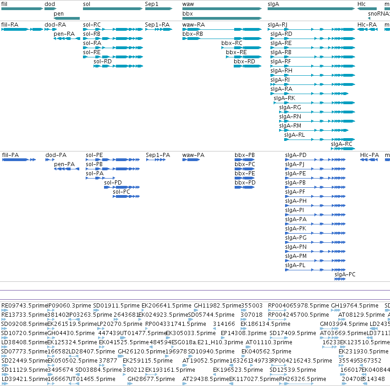Viewport: 390px width, 386px height.
Task: Select transcript bbx-RC
Action: [242, 48]
